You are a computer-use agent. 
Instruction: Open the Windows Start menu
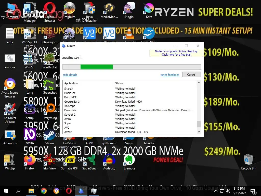point(6,191)
